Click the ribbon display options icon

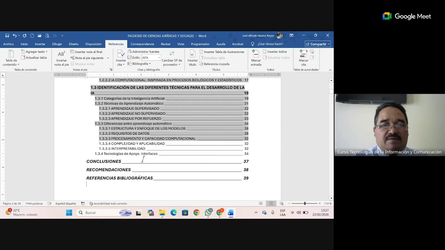(291, 35)
